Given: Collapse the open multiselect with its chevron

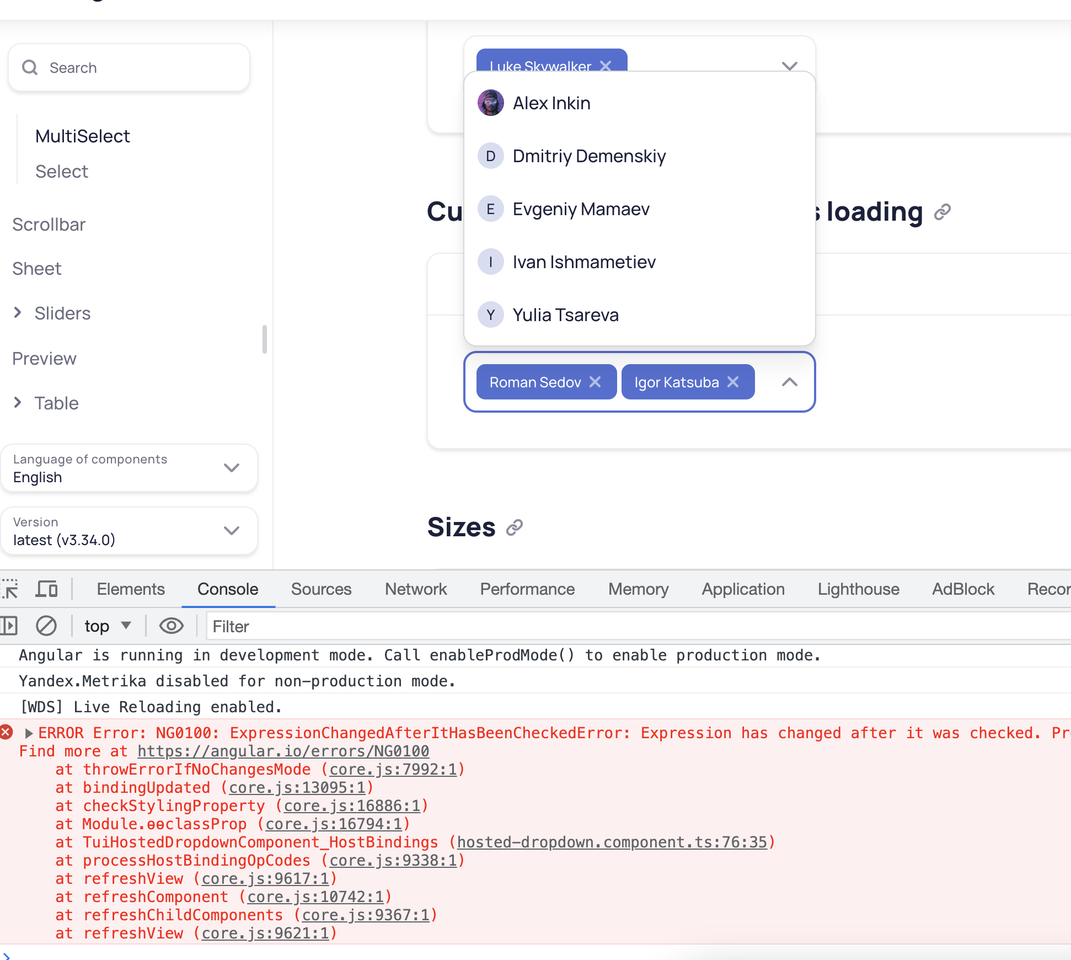Looking at the screenshot, I should coord(789,382).
